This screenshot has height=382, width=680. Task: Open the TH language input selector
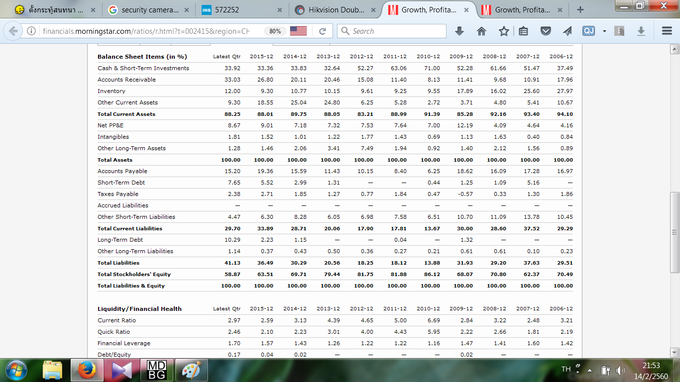[566, 369]
